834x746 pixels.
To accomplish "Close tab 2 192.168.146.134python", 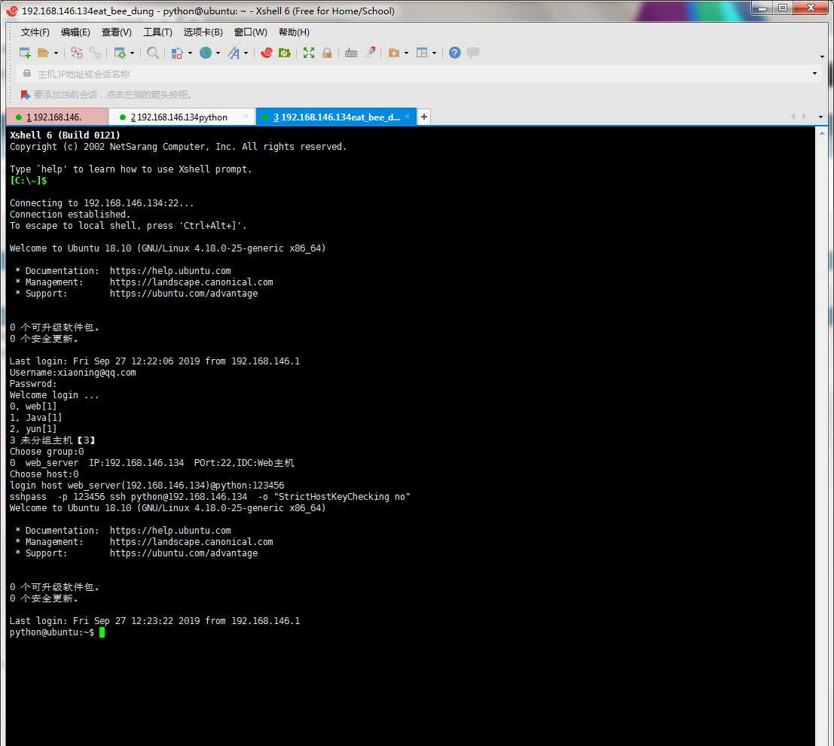I will [246, 117].
